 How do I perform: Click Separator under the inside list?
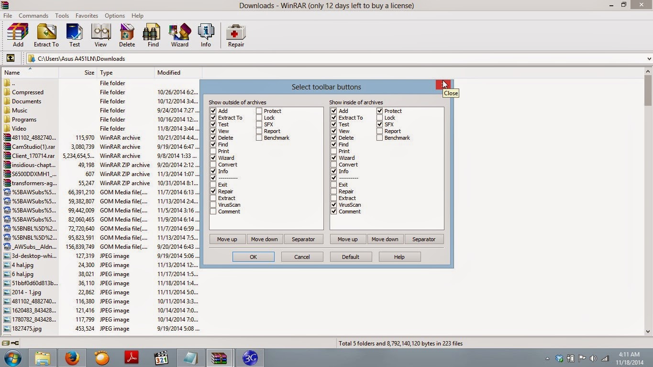point(424,239)
